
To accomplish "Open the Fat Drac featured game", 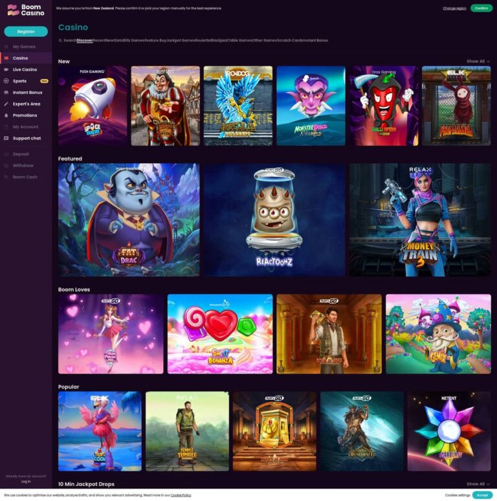I will (129, 220).
